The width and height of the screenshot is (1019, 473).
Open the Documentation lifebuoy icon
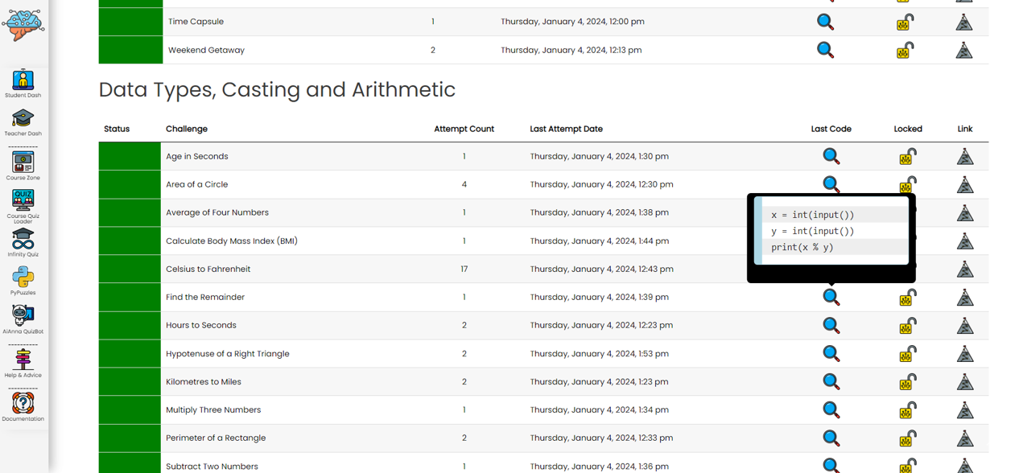(23, 403)
